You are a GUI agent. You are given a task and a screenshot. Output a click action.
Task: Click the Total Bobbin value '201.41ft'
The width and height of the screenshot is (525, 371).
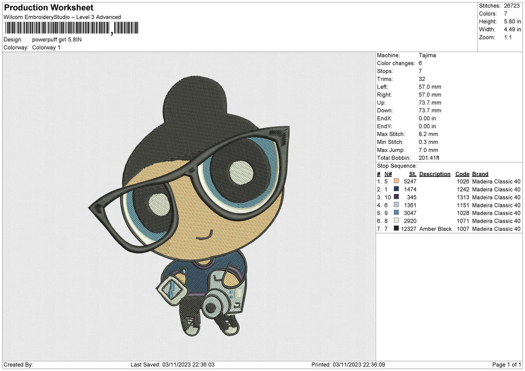(x=430, y=157)
